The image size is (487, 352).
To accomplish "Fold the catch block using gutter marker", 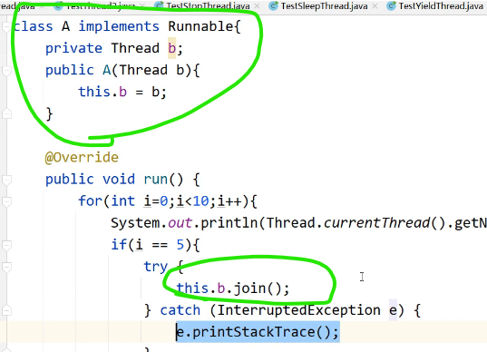I will [6, 310].
